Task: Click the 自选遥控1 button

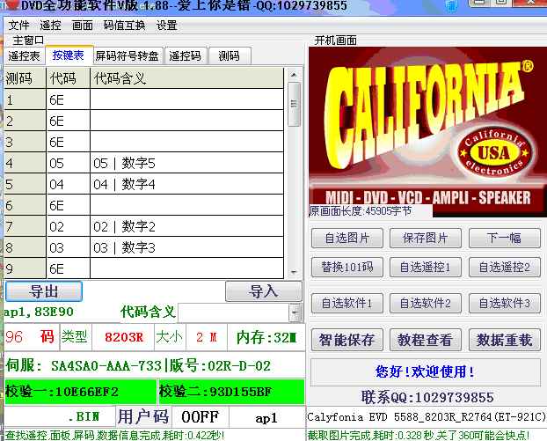Action: pyautogui.click(x=426, y=267)
